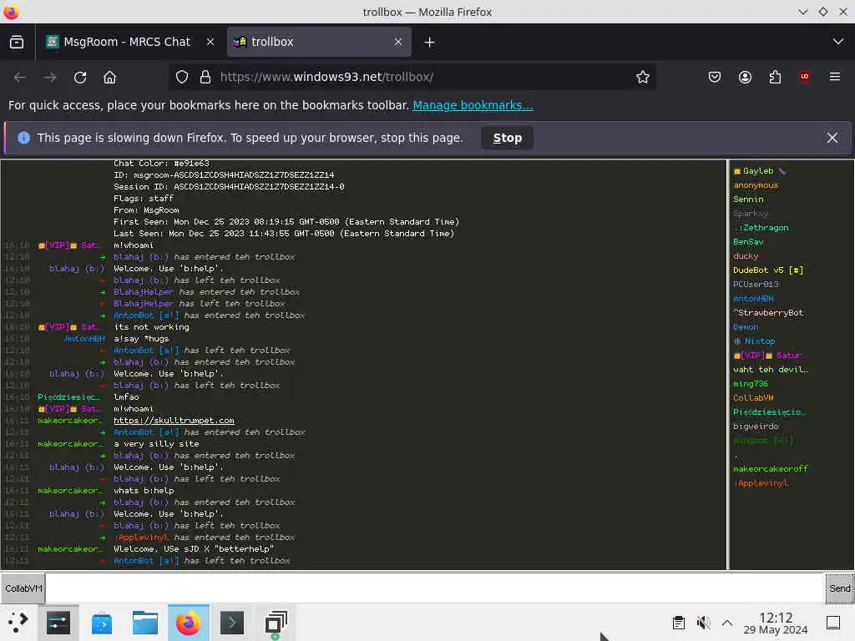Open Pocket save icon
This screenshot has width=855, height=641.
715,78
